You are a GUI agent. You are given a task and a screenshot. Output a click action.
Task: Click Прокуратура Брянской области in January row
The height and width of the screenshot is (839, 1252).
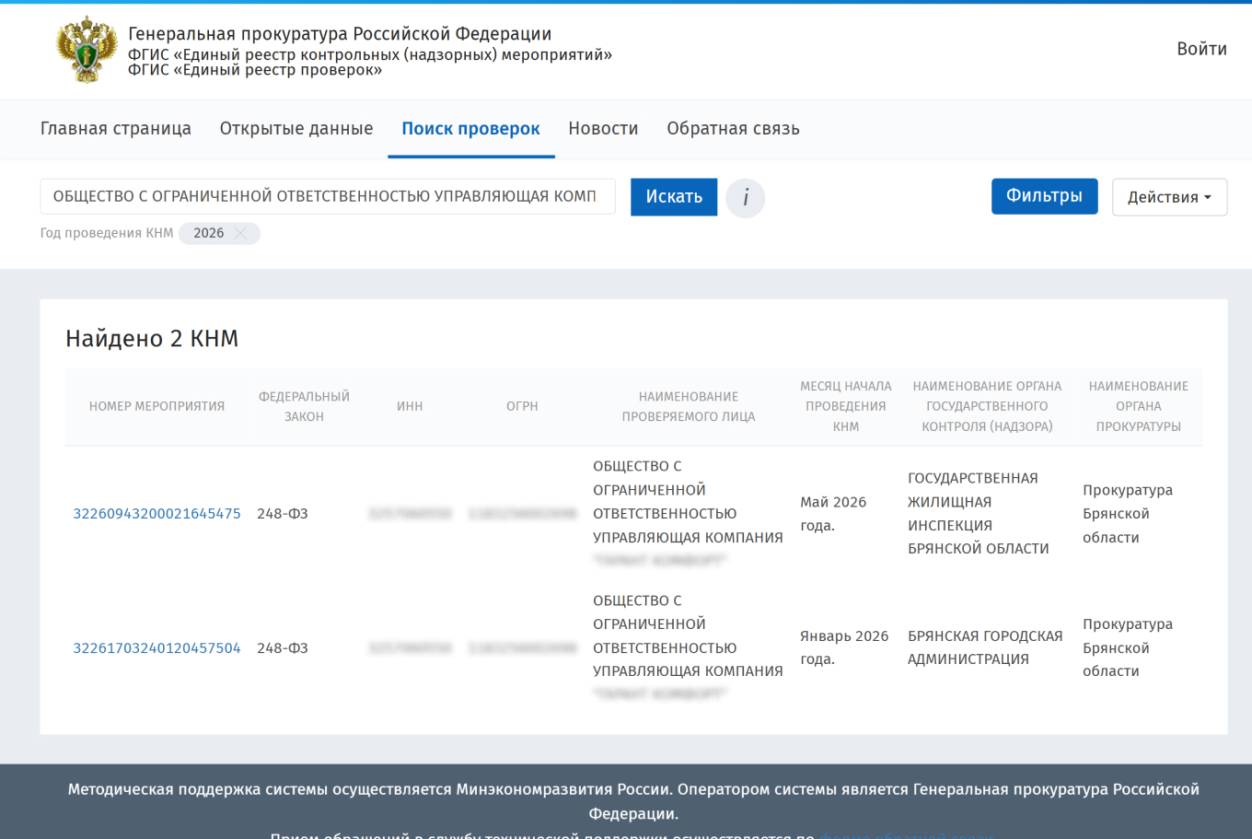1128,647
